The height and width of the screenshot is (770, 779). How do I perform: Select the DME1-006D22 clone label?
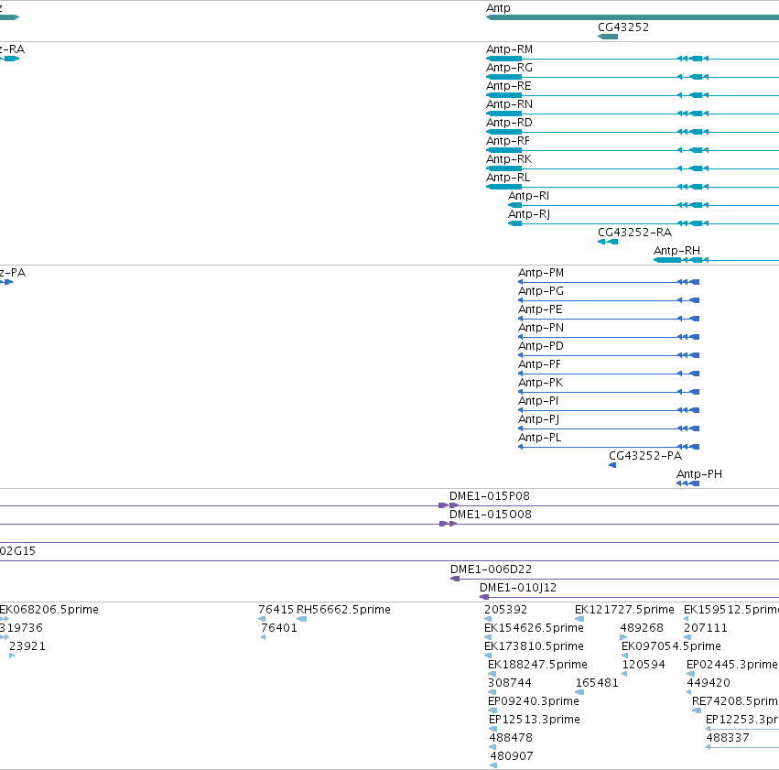pyautogui.click(x=491, y=569)
